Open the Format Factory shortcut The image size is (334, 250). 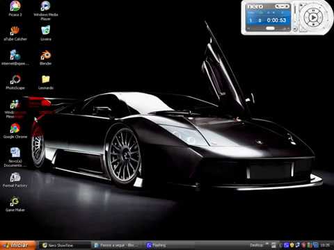point(15,180)
